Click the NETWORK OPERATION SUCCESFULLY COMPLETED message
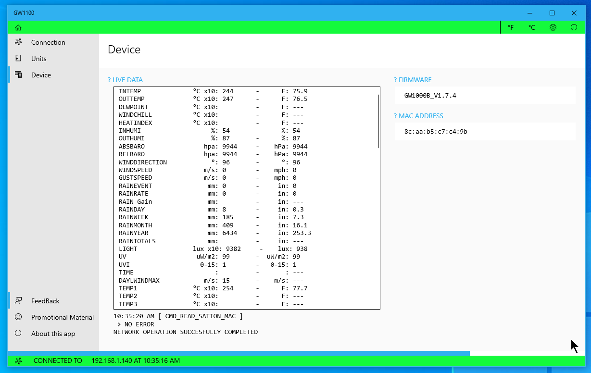 coord(186,332)
